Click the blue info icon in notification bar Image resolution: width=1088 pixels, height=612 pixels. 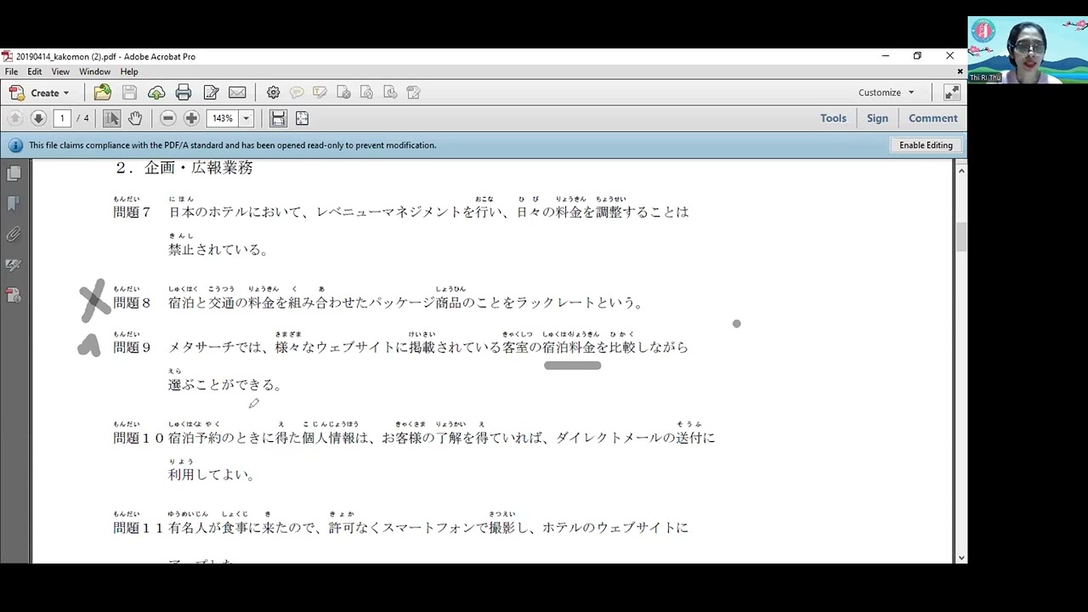click(15, 145)
